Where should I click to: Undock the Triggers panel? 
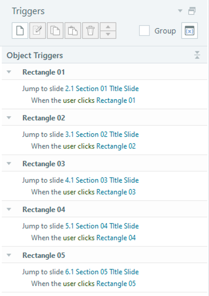point(192,11)
